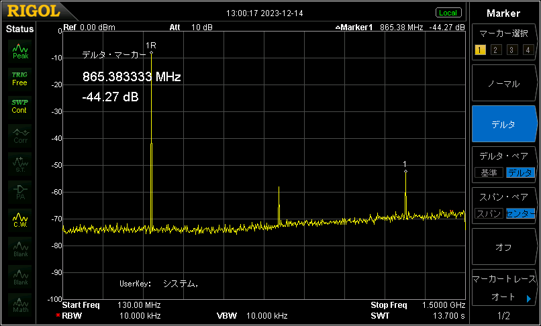Screen dimensions: 541x326
Task: Click the デルタ・マーカー label
Action: tap(114, 54)
